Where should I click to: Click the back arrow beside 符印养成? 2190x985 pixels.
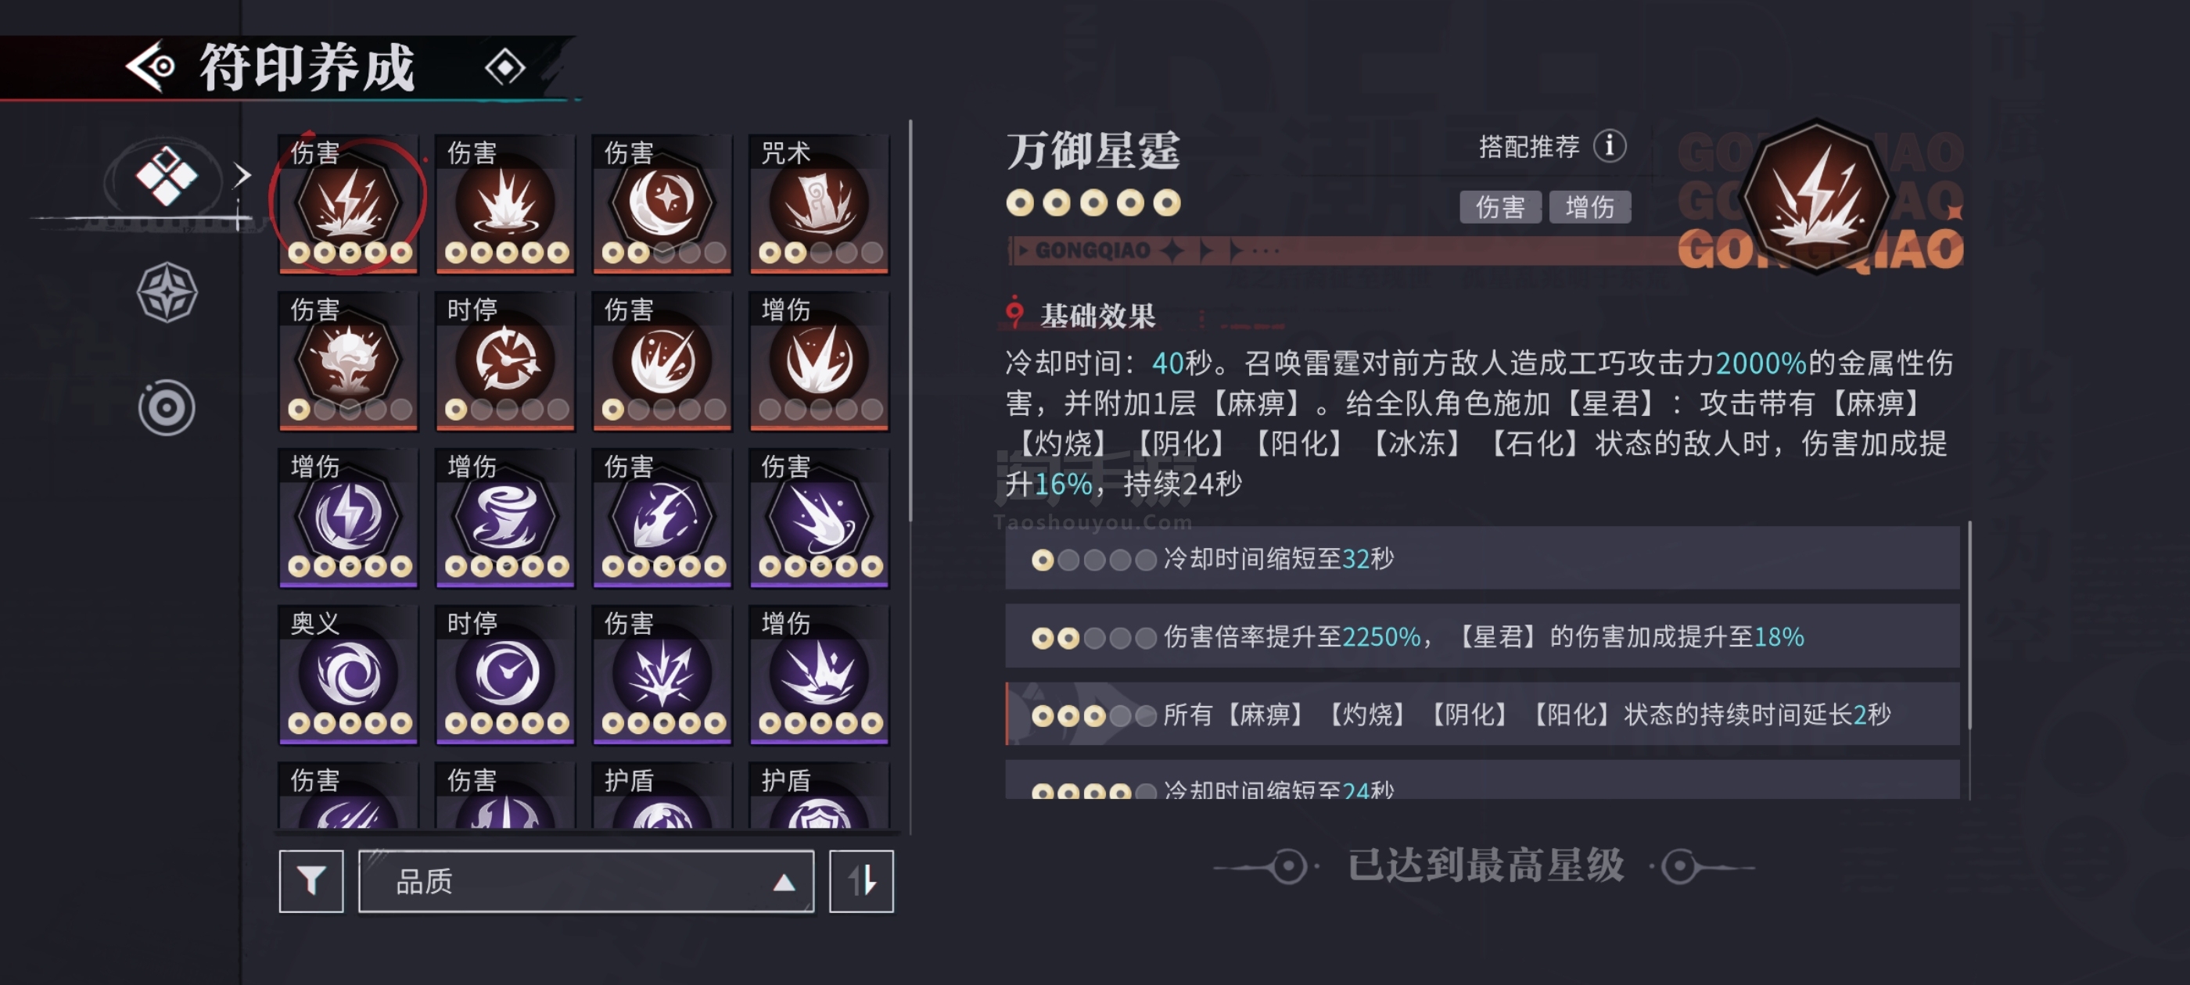(150, 66)
